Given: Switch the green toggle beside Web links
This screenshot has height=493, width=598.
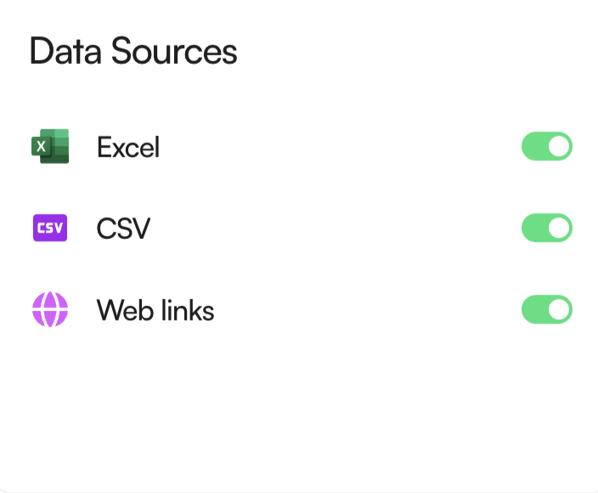Looking at the screenshot, I should pos(546,309).
